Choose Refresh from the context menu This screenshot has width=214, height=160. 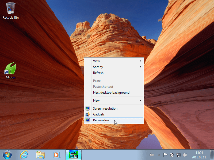pyautogui.click(x=114, y=73)
